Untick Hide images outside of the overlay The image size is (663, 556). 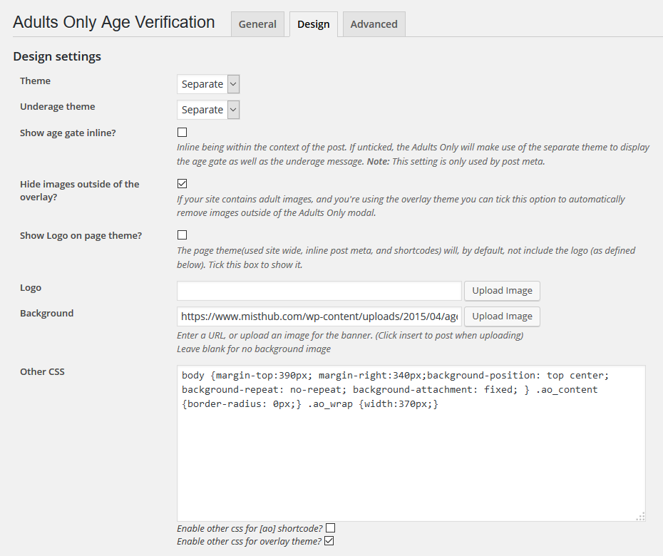tap(183, 183)
